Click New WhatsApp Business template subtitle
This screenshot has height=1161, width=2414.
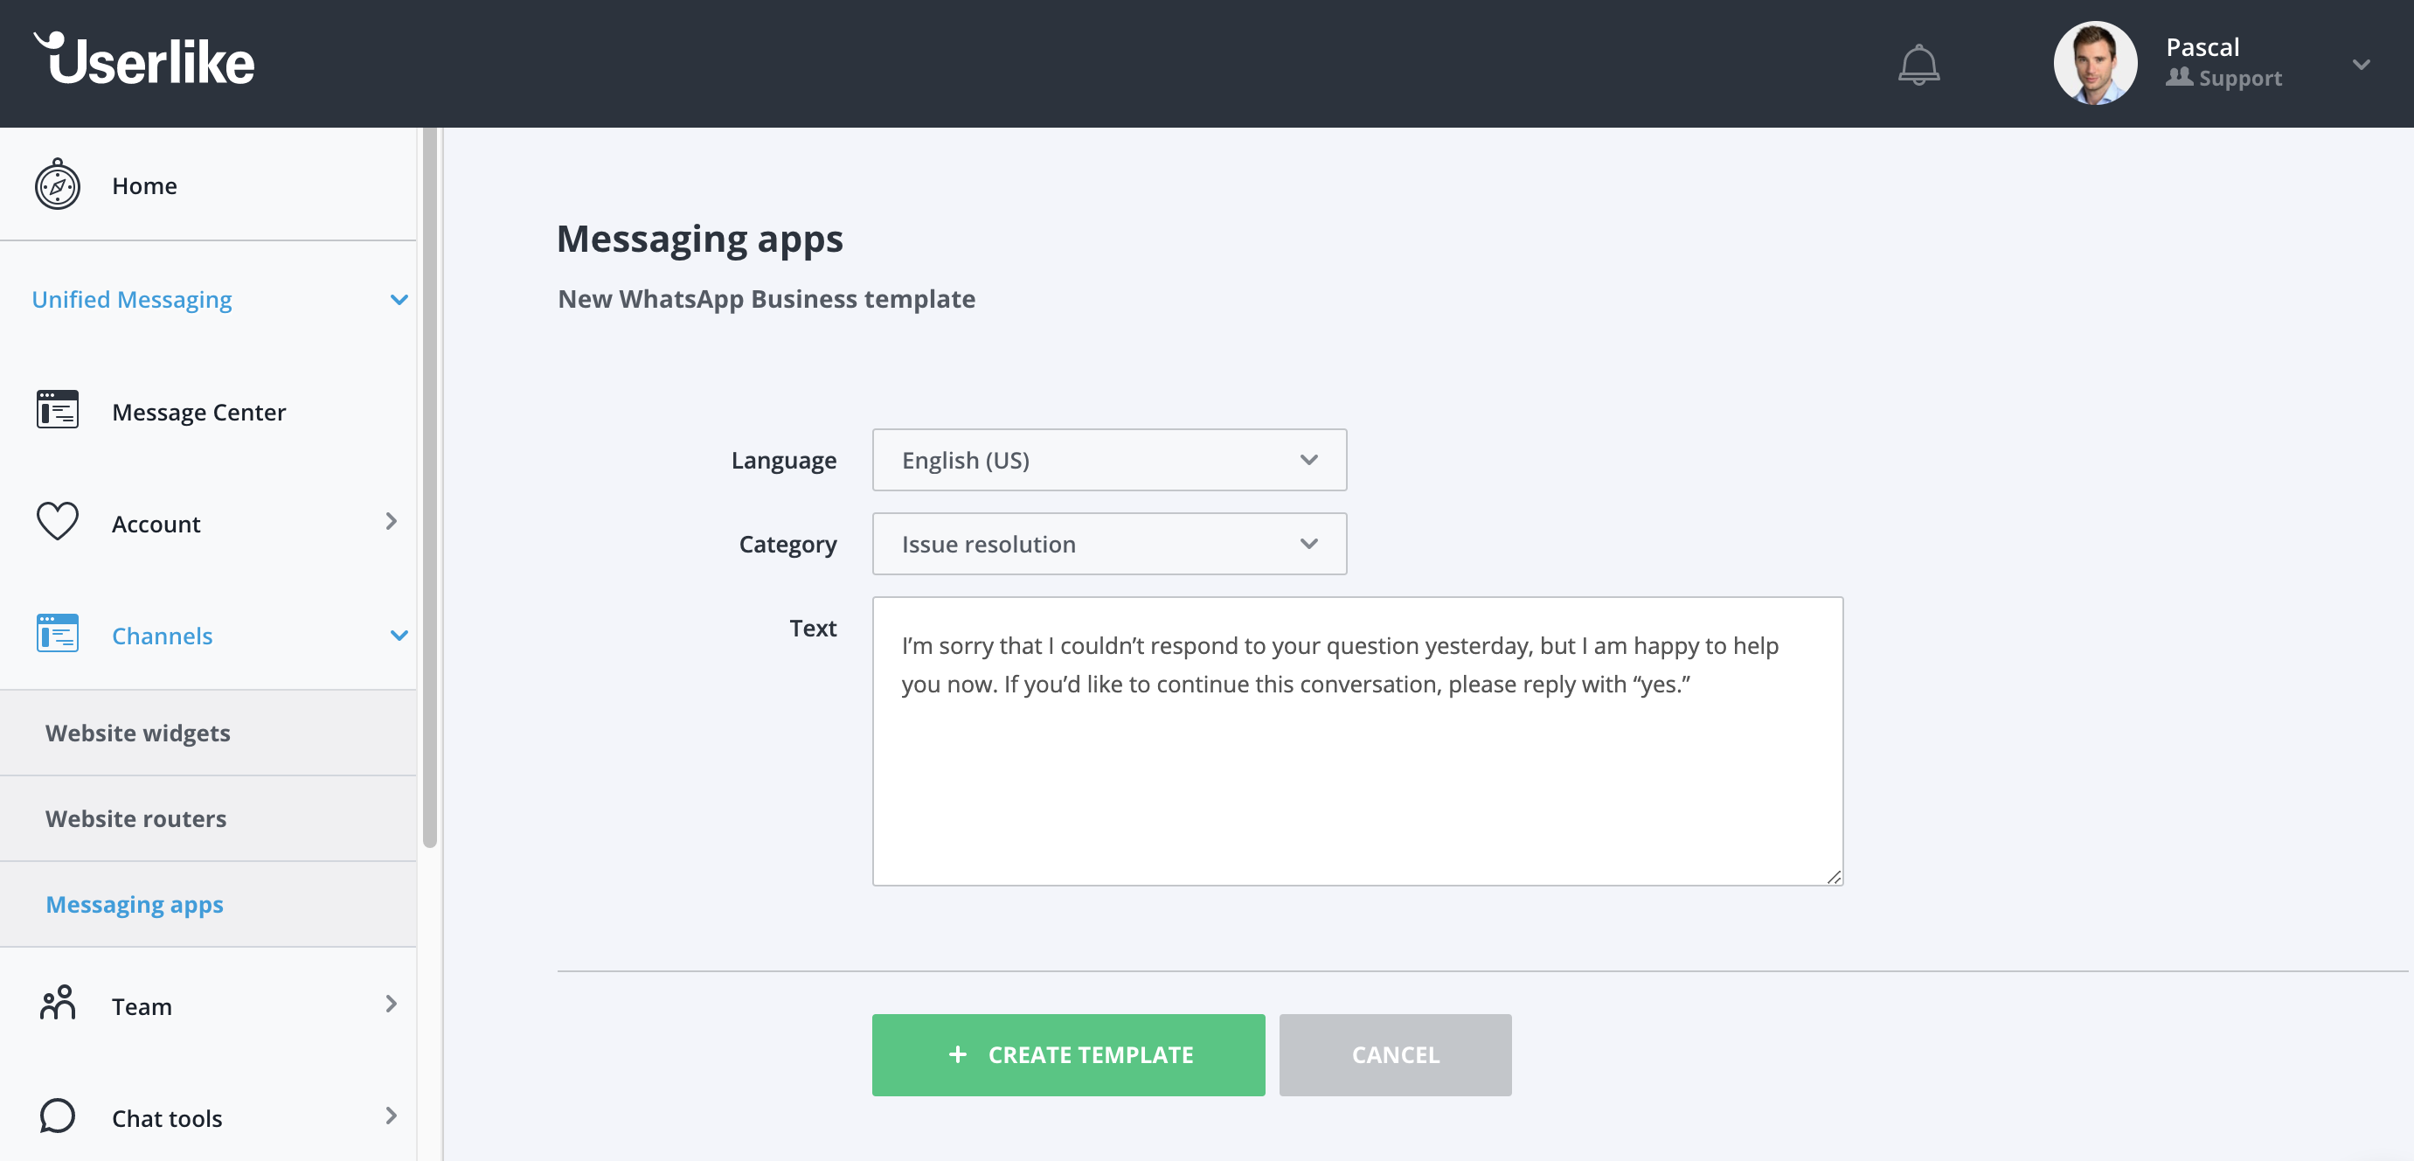coord(766,299)
